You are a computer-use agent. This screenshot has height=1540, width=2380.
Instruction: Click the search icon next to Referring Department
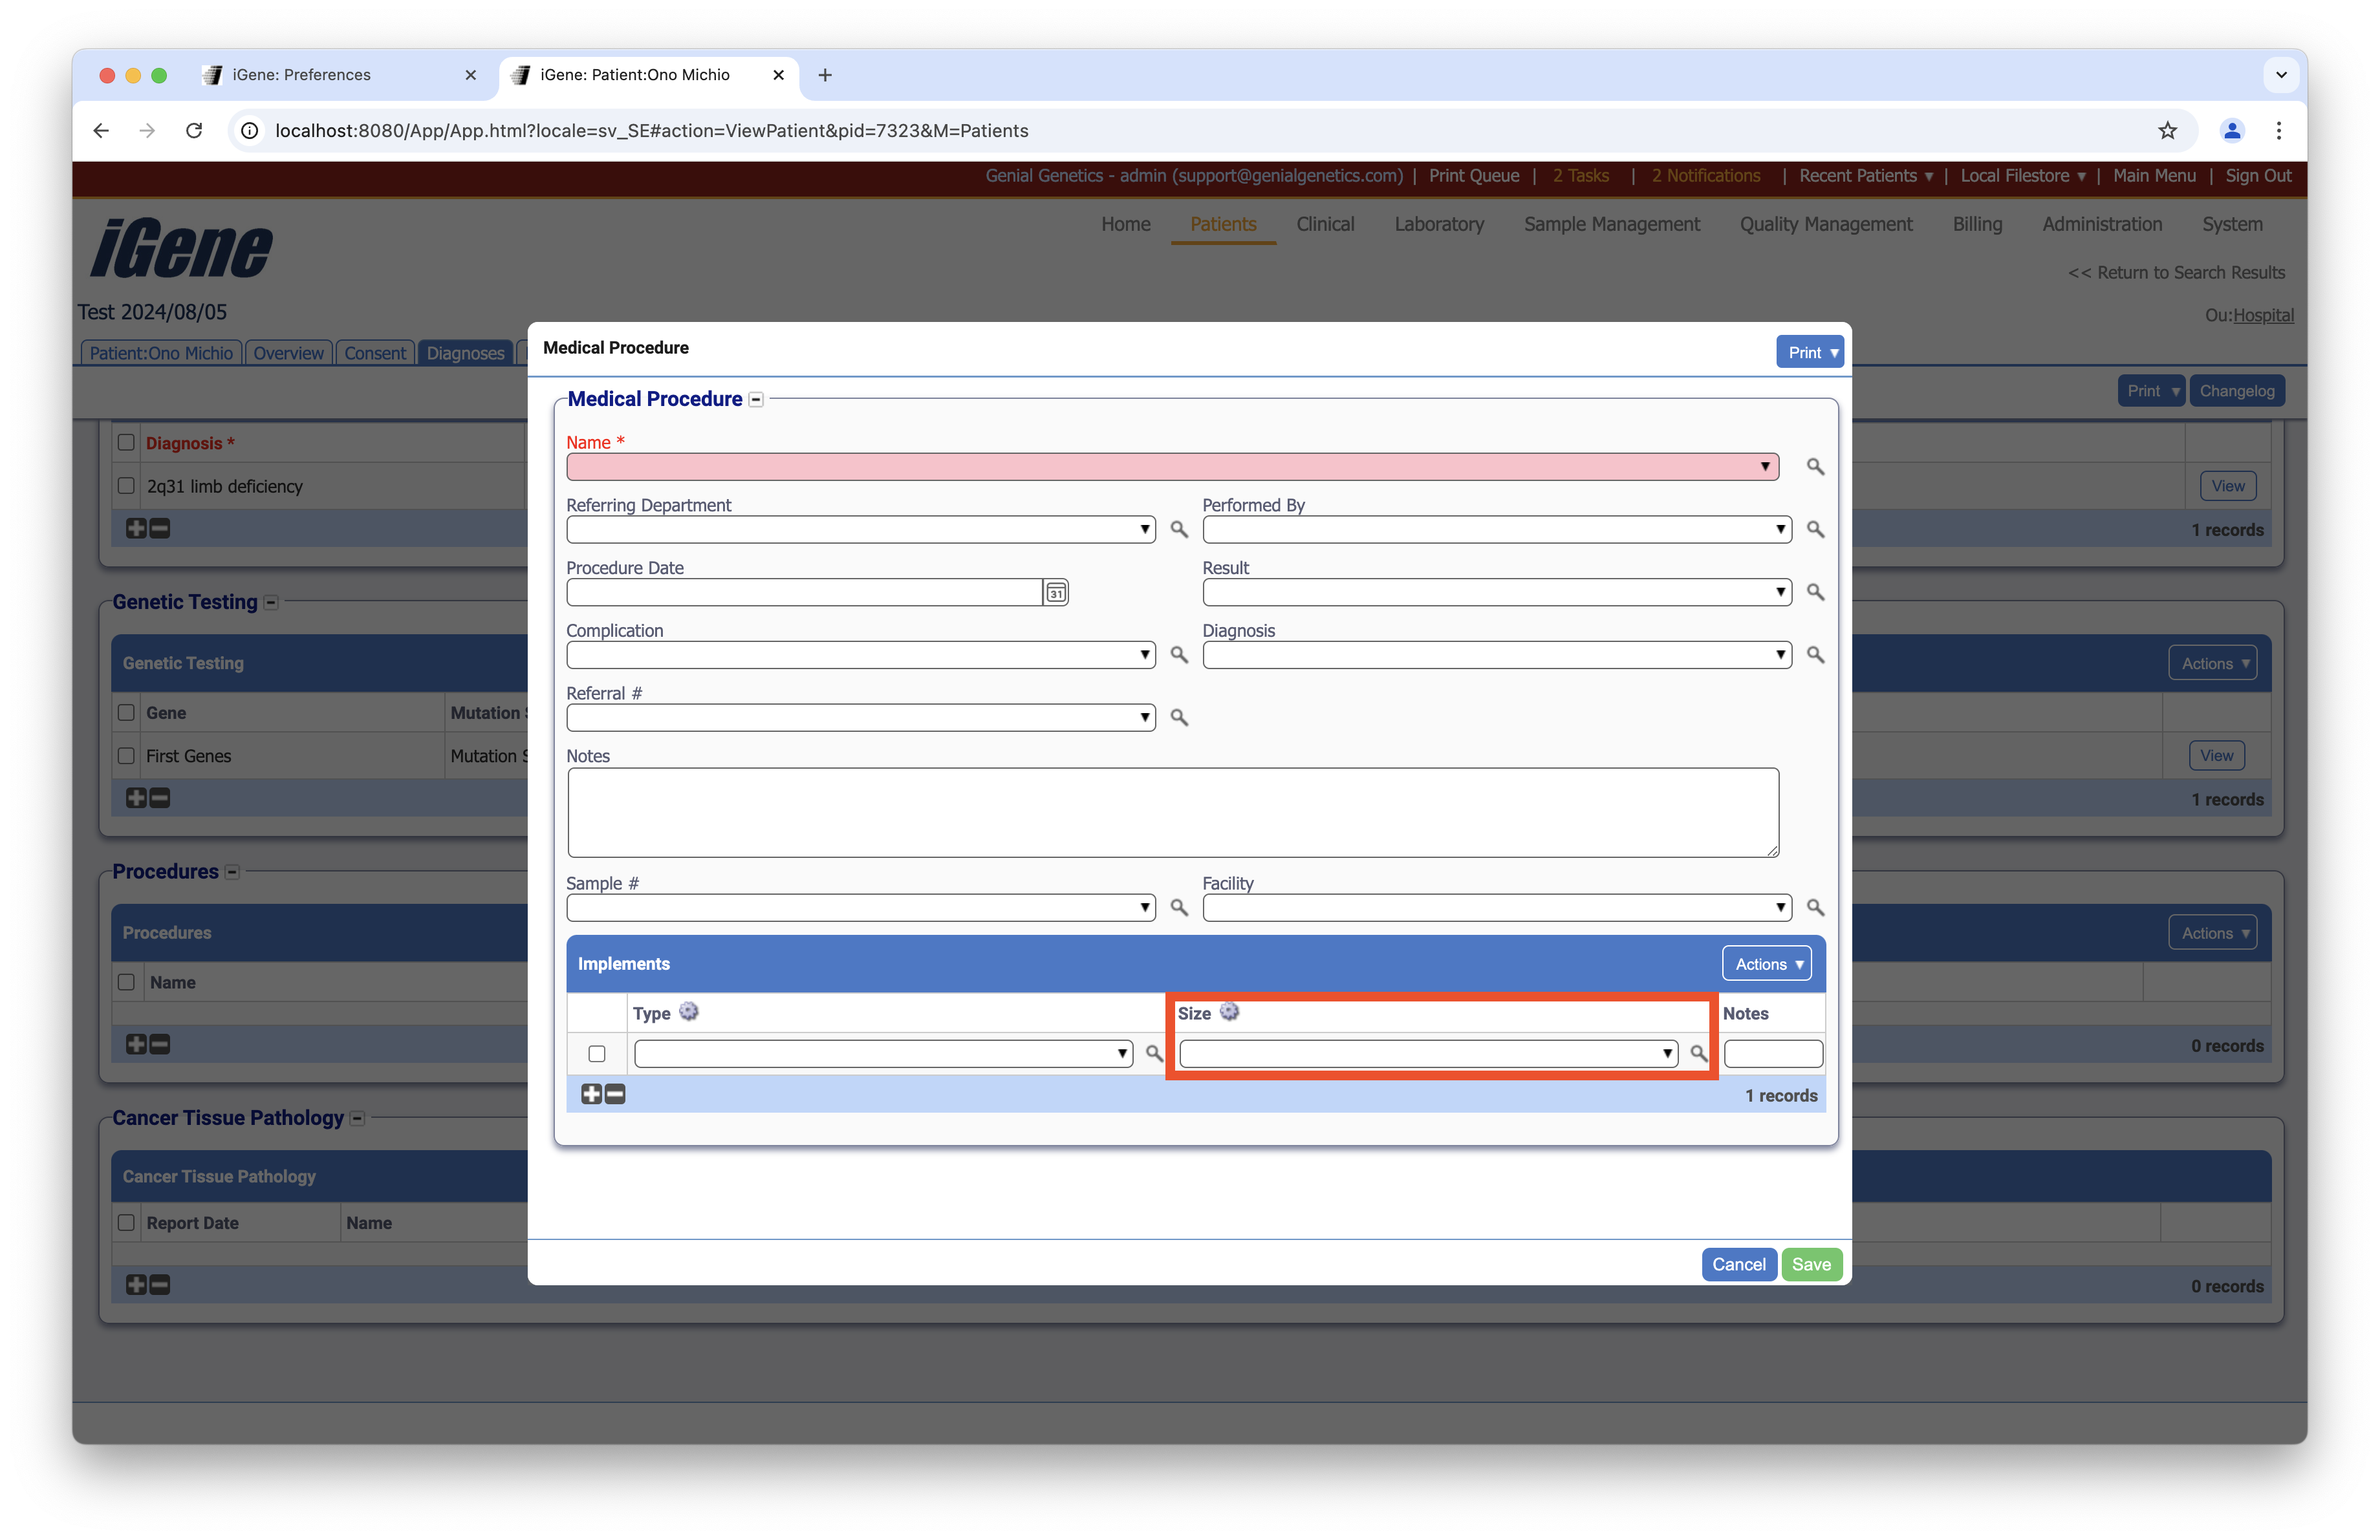click(1179, 529)
